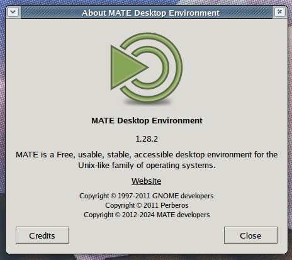292x260 pixels.
Task: Click the version number 1.28.2
Action: pyautogui.click(x=147, y=139)
